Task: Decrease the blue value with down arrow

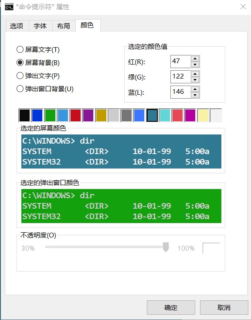Action: (195, 95)
